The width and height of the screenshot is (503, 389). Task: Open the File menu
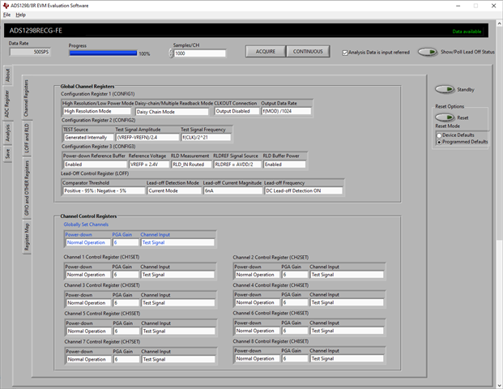coord(6,15)
